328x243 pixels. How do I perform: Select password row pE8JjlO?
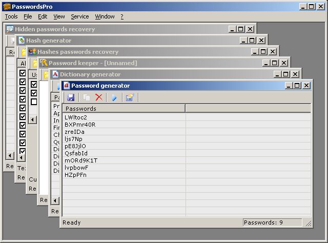[124, 146]
